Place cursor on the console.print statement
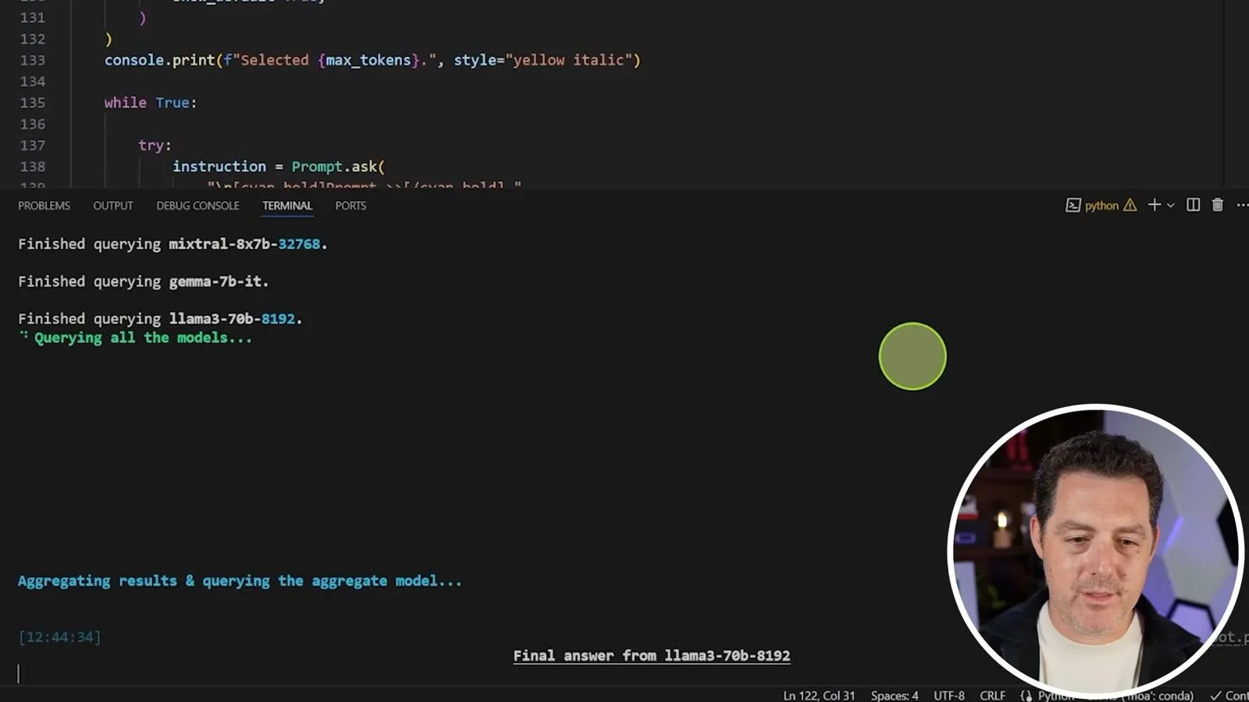 pos(372,60)
